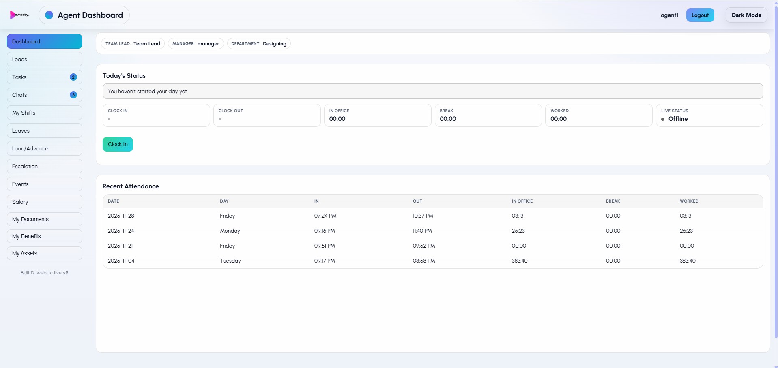Toggle Dark Mode on

coord(746,15)
